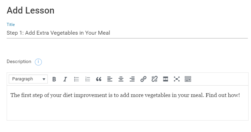Center align the description text
The image size is (251, 132).
click(x=121, y=79)
